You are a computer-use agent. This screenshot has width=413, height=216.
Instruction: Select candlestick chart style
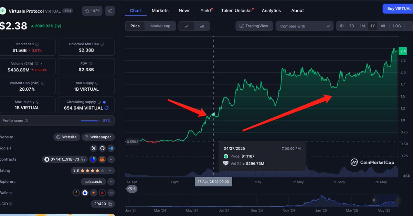pyautogui.click(x=202, y=26)
